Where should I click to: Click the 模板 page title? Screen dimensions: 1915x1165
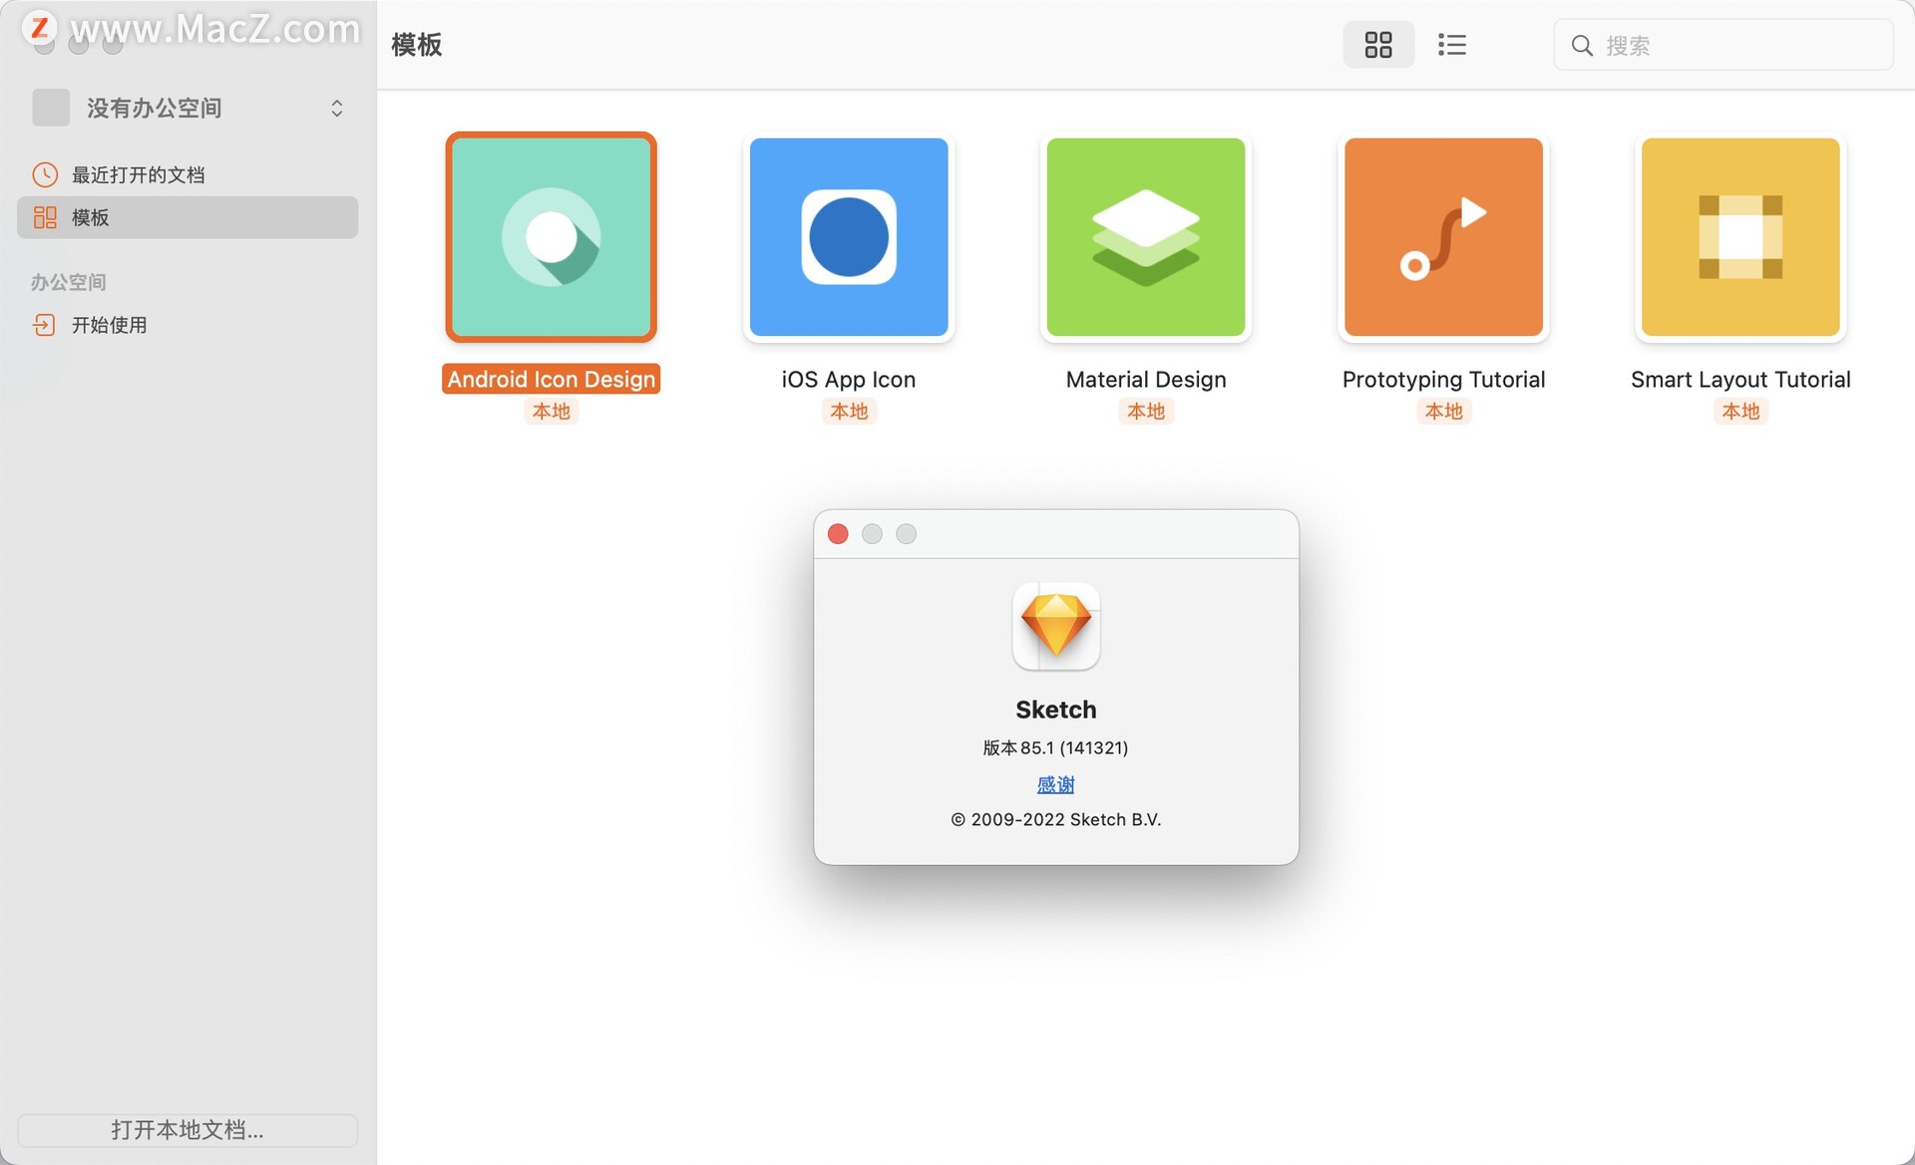click(417, 45)
